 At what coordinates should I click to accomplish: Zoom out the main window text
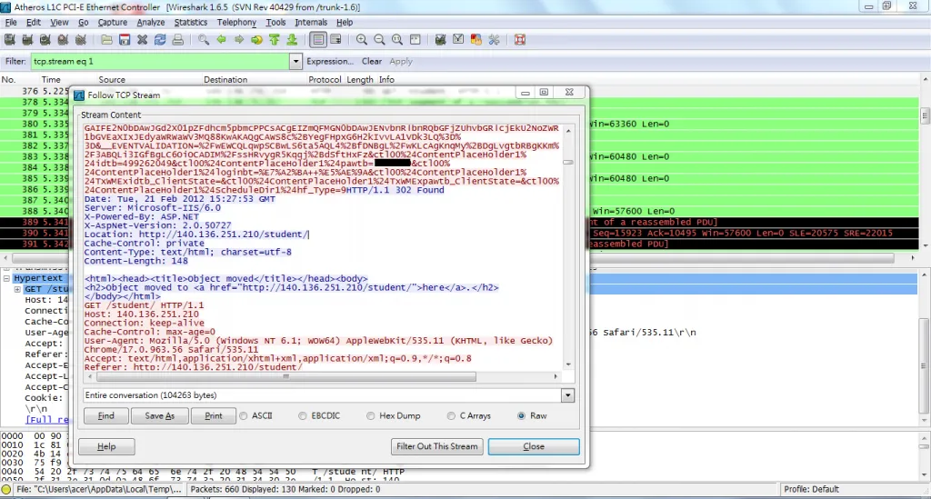pyautogui.click(x=379, y=40)
